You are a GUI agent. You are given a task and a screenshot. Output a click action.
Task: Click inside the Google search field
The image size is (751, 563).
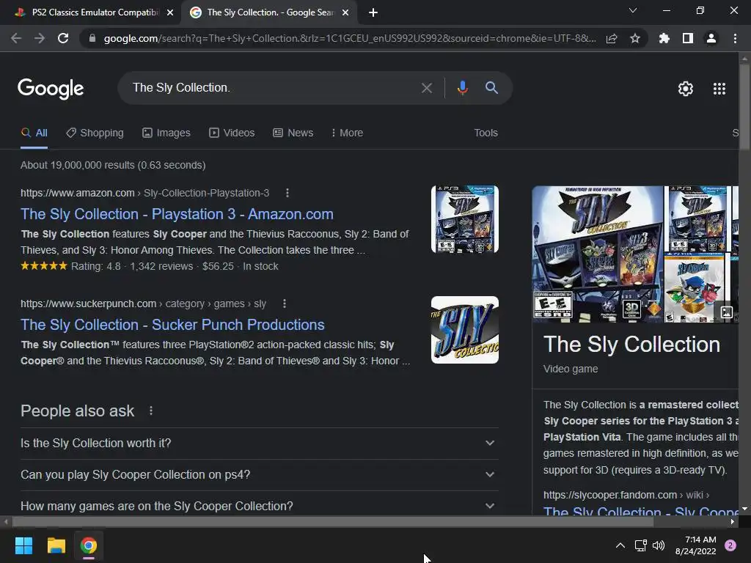(273, 88)
